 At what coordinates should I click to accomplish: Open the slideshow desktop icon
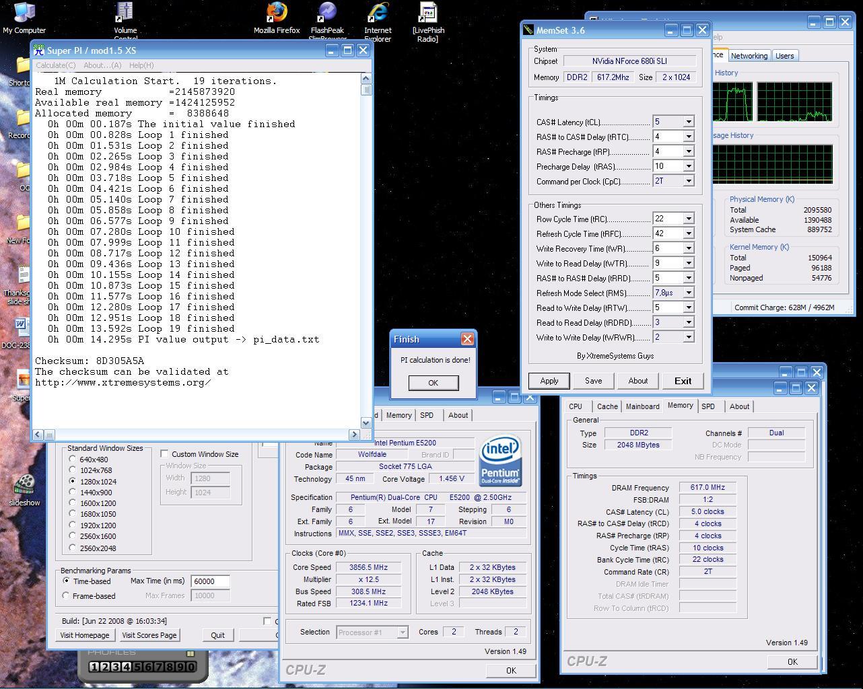click(x=24, y=490)
